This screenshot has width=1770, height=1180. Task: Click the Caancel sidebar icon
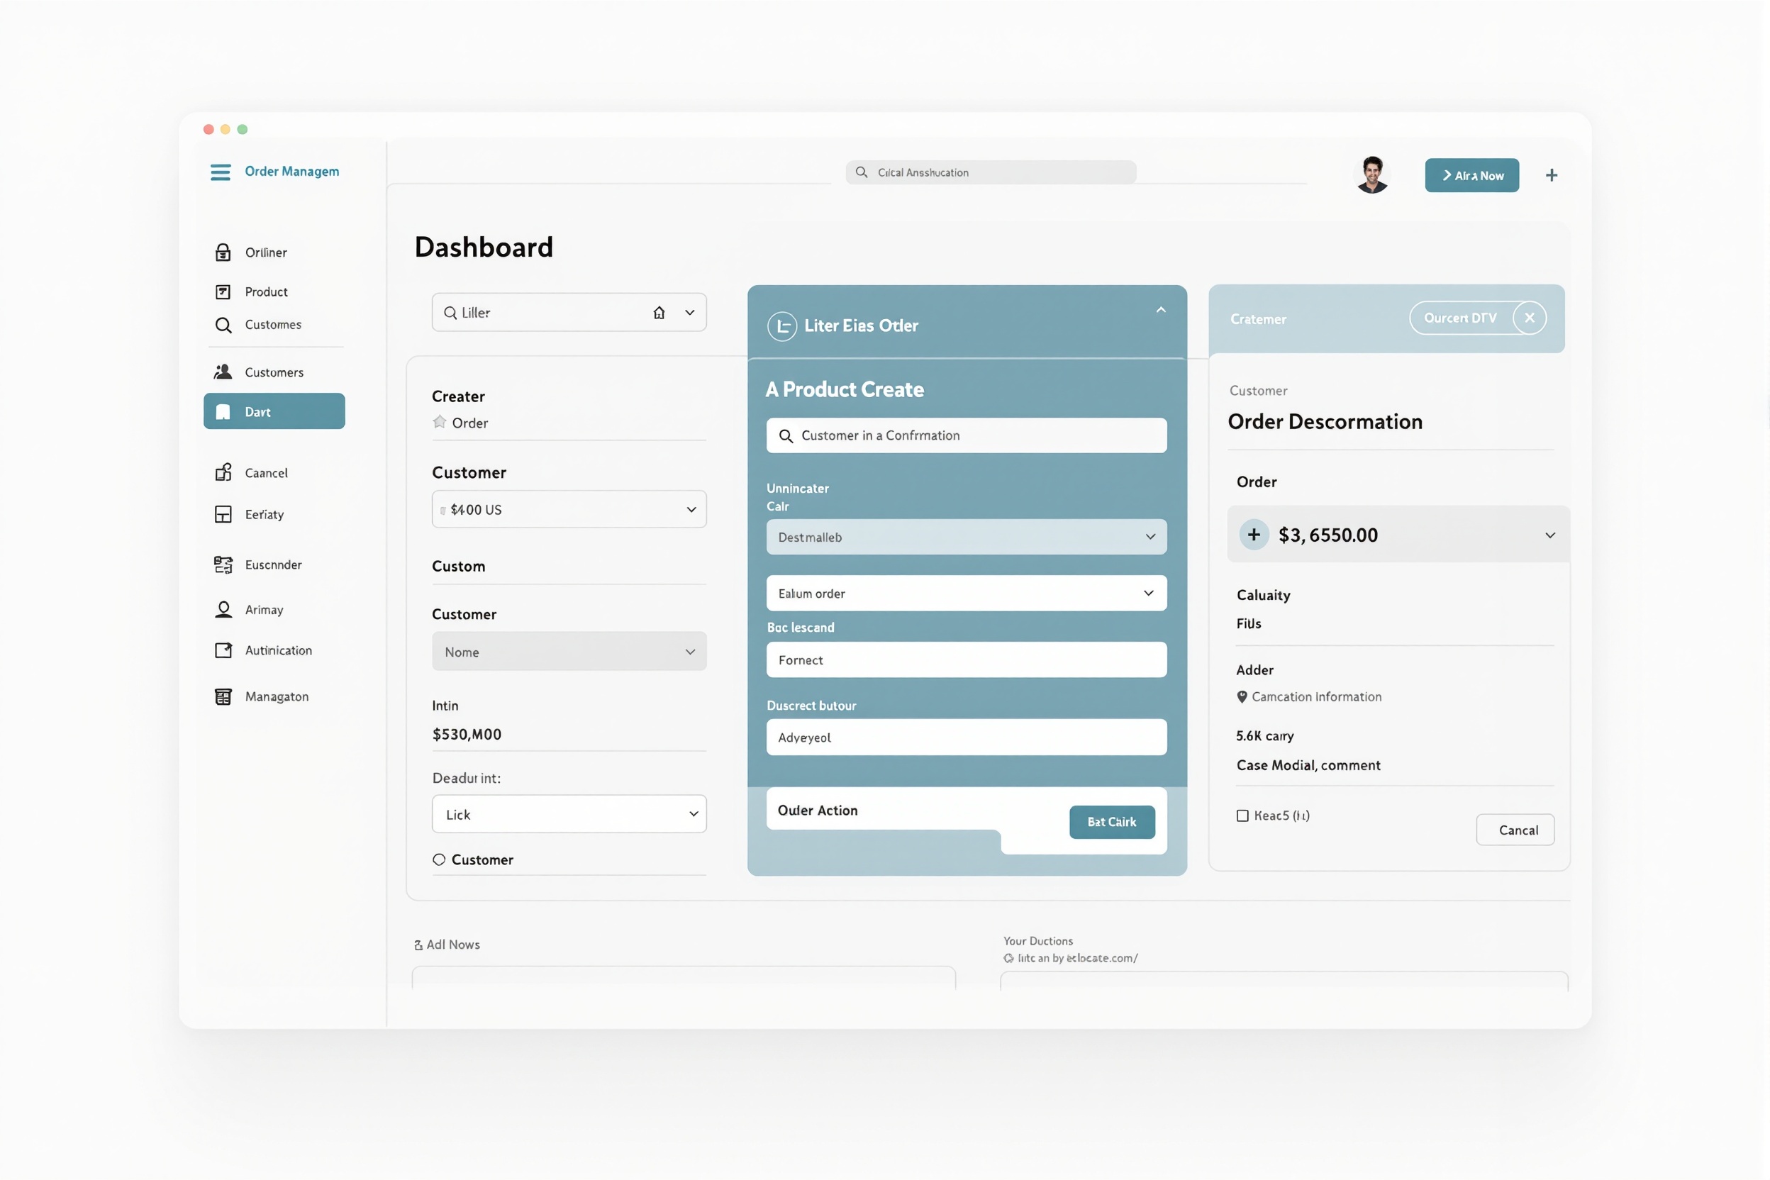223,472
